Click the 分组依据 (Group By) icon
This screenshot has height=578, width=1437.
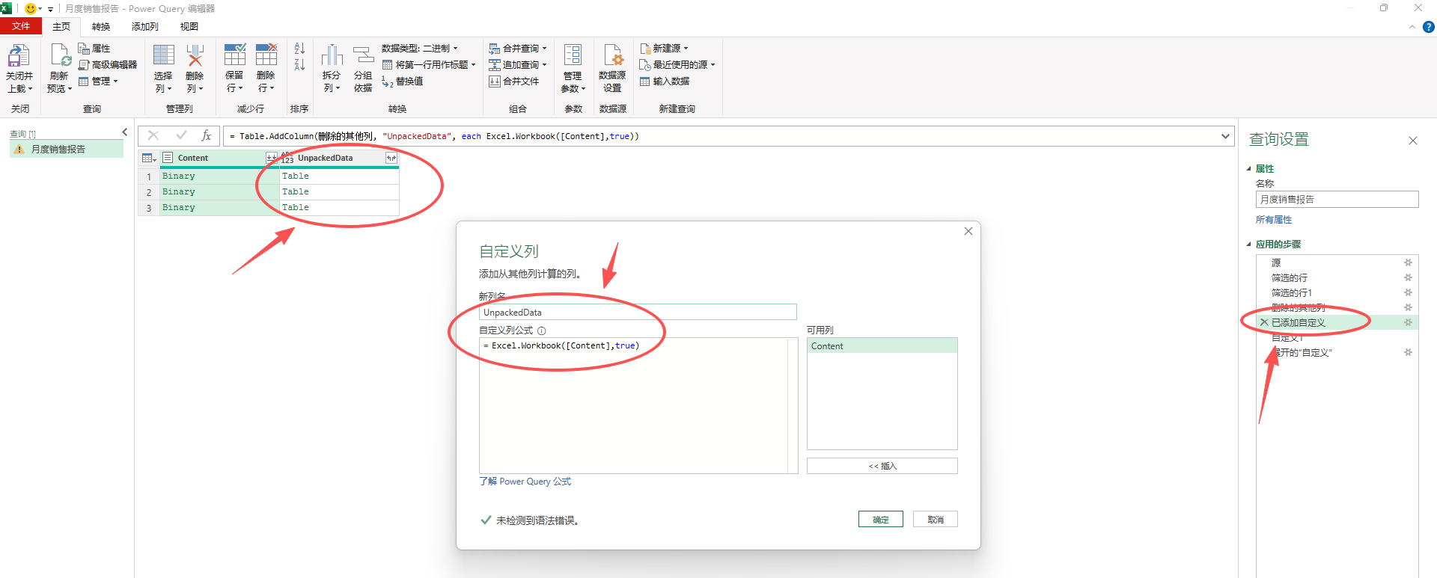point(363,57)
